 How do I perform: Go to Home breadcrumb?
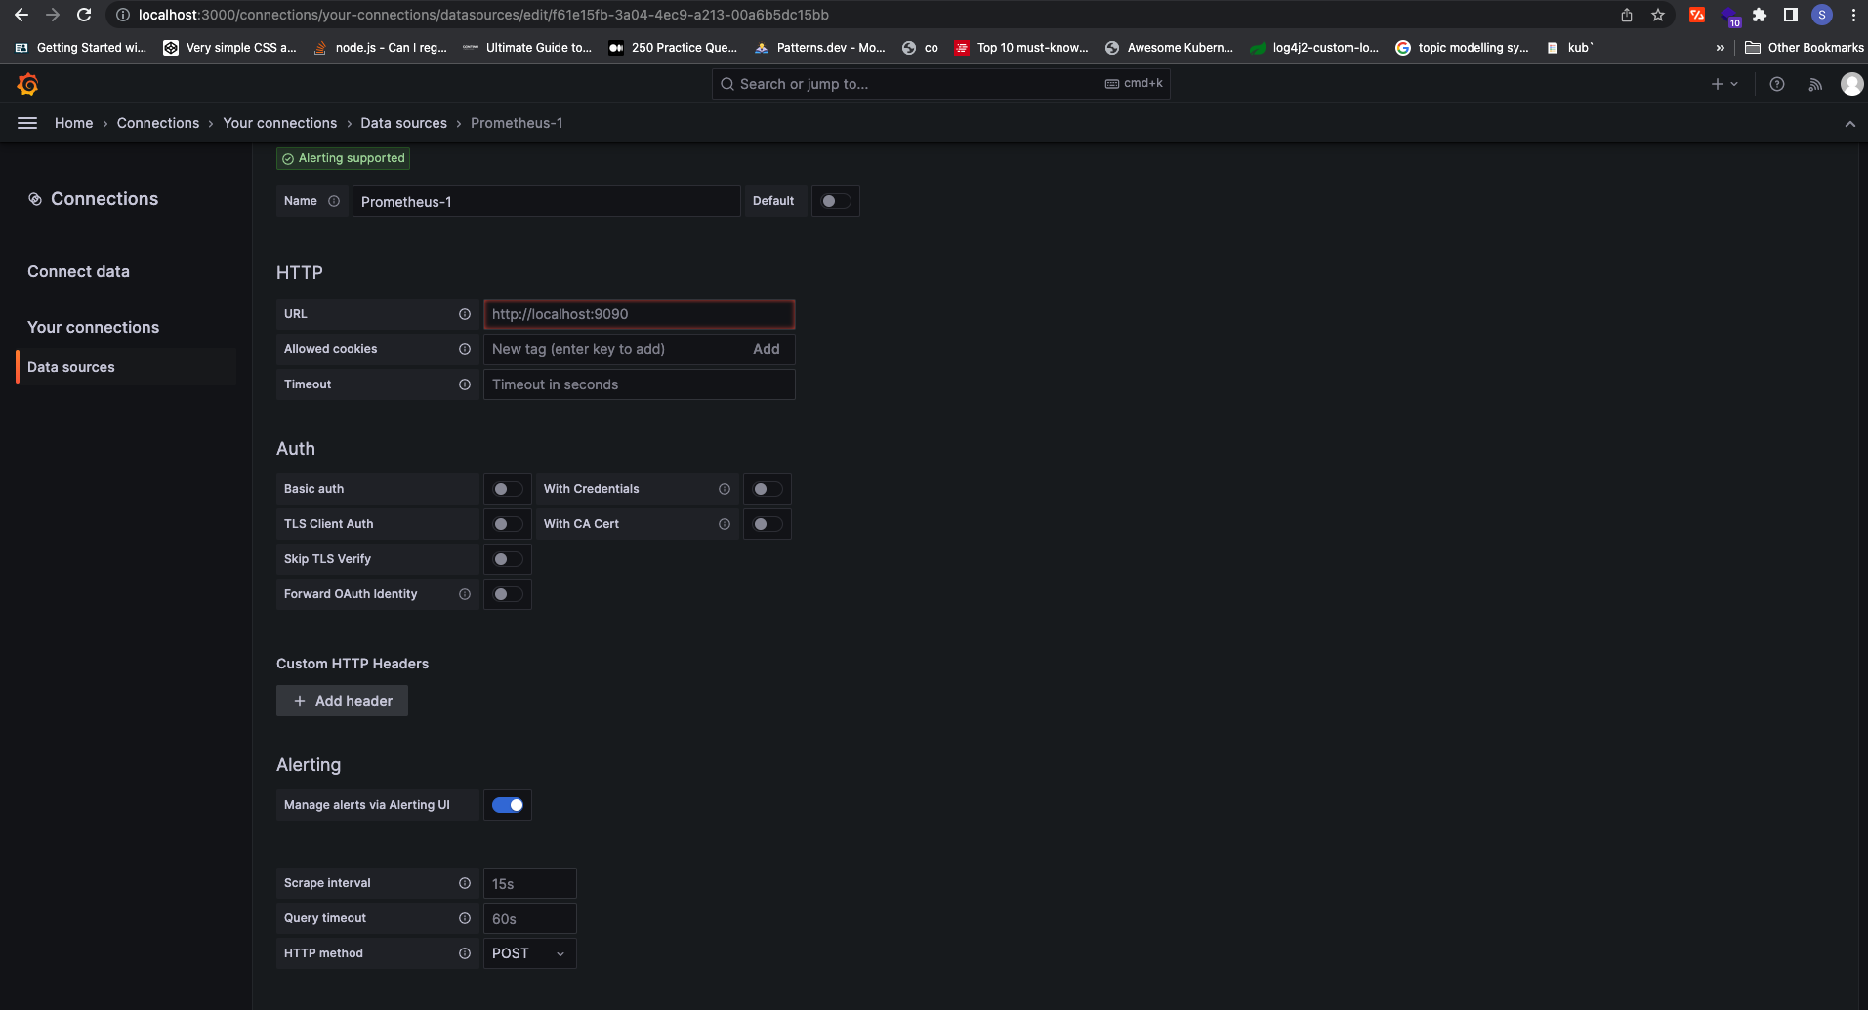point(74,123)
